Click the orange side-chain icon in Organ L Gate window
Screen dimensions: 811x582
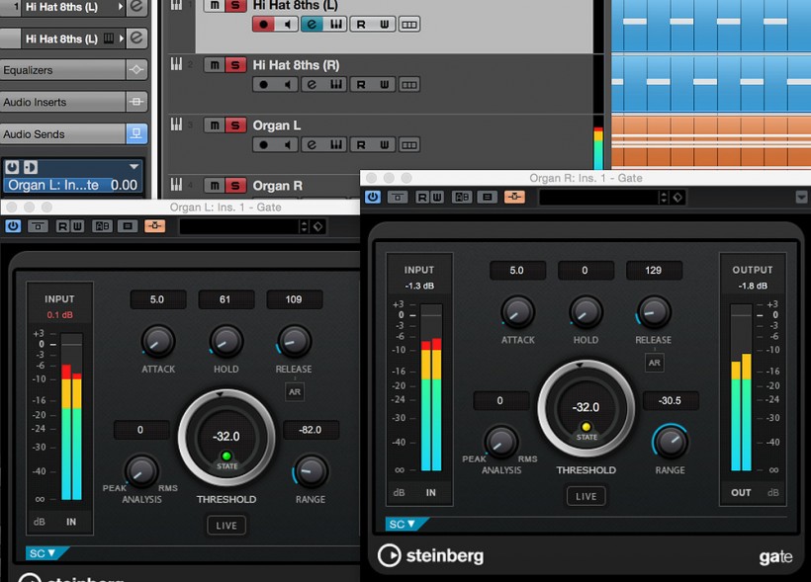click(x=154, y=226)
